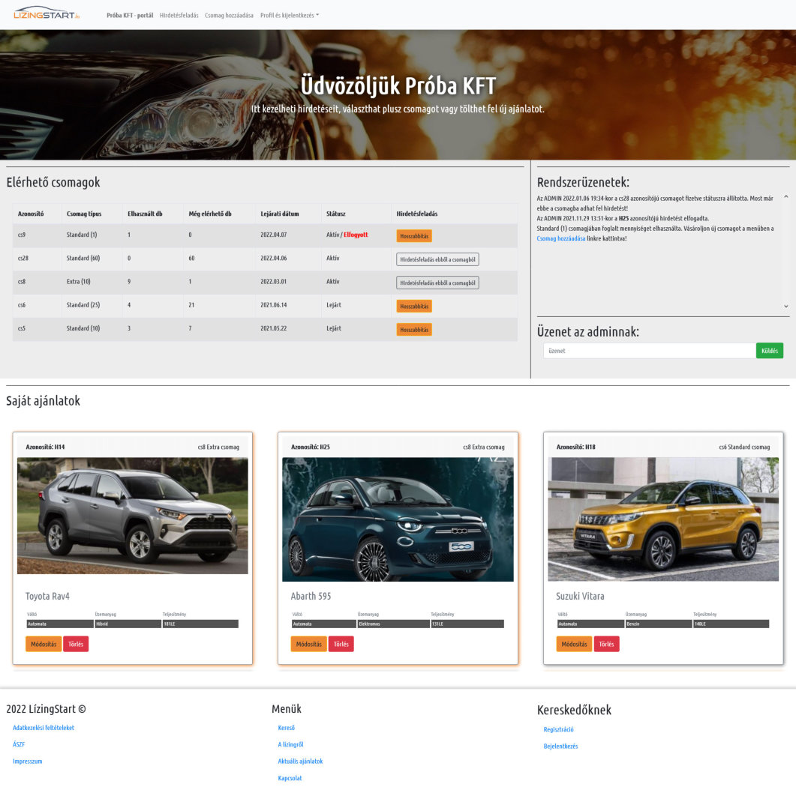Open the Profil és kijelentkezés dropdown
The height and width of the screenshot is (799, 796).
click(289, 15)
